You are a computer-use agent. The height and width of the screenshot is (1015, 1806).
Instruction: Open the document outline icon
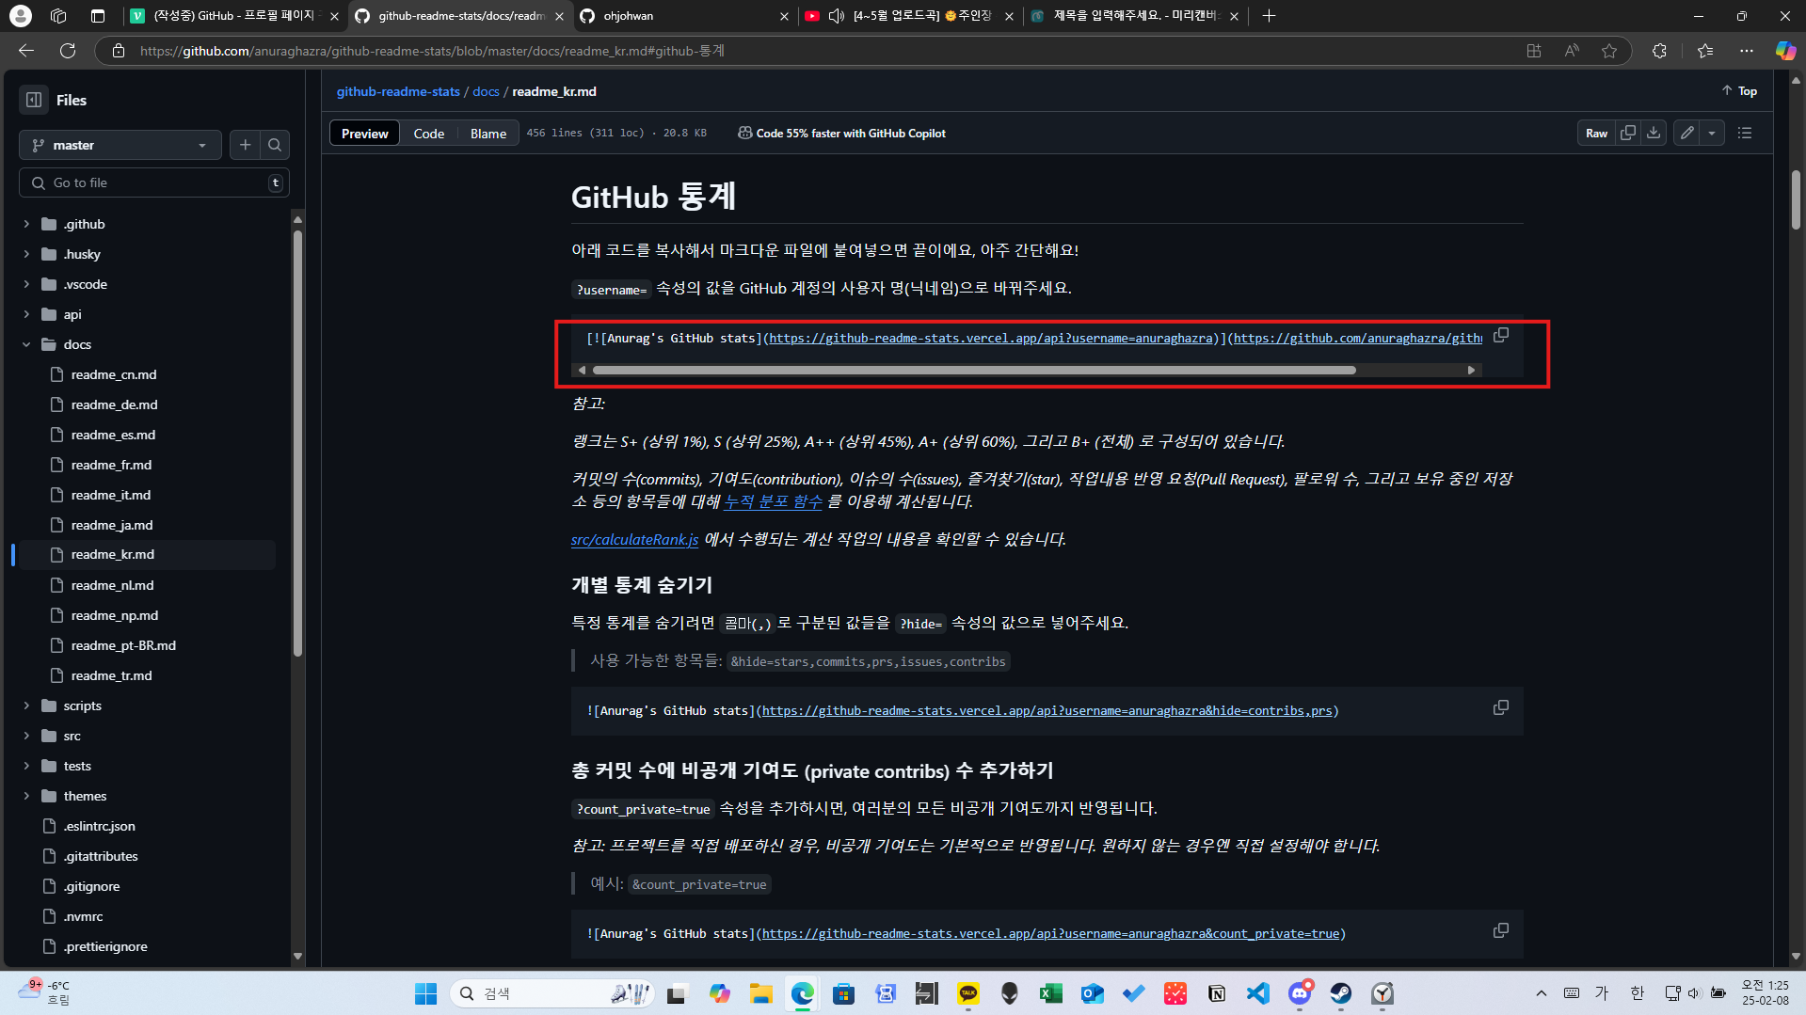pos(1745,133)
